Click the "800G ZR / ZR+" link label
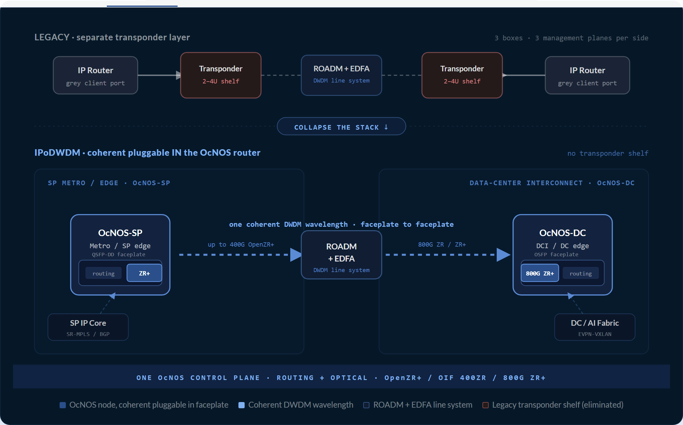Viewport: 683px width, 425px height. click(442, 244)
